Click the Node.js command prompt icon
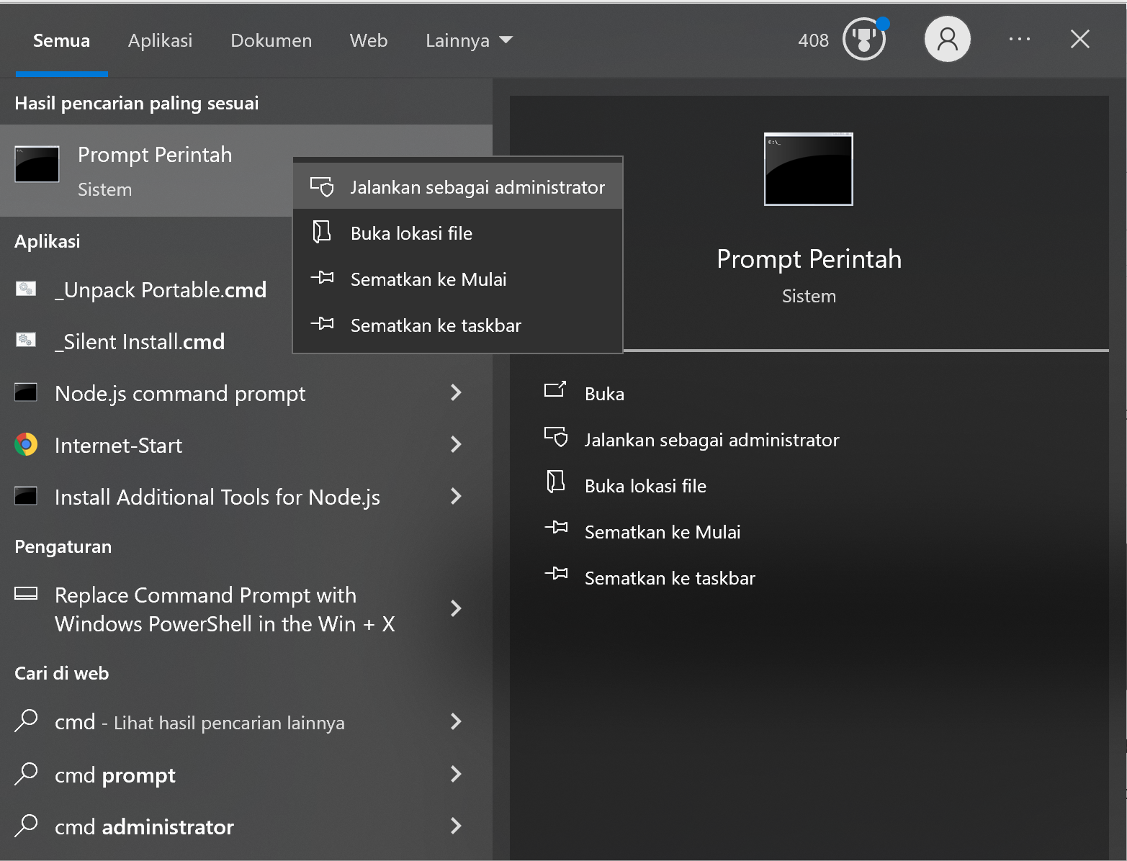This screenshot has width=1127, height=861. tap(26, 392)
